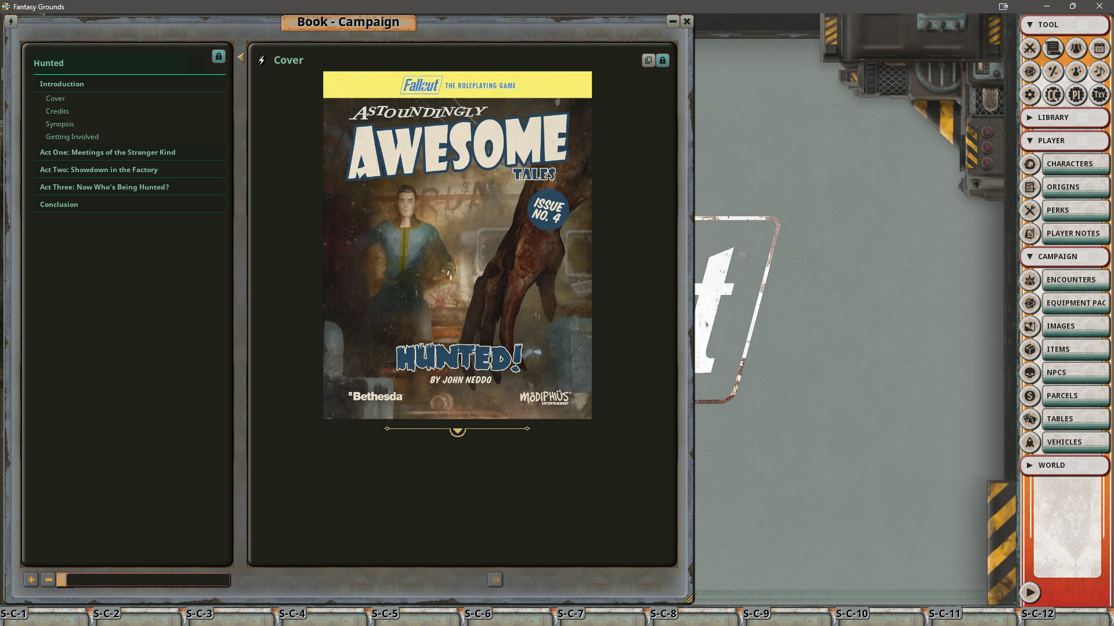Switch to the S-C-5 hotkey tab
Screen dimensions: 1114x626
pos(385,613)
